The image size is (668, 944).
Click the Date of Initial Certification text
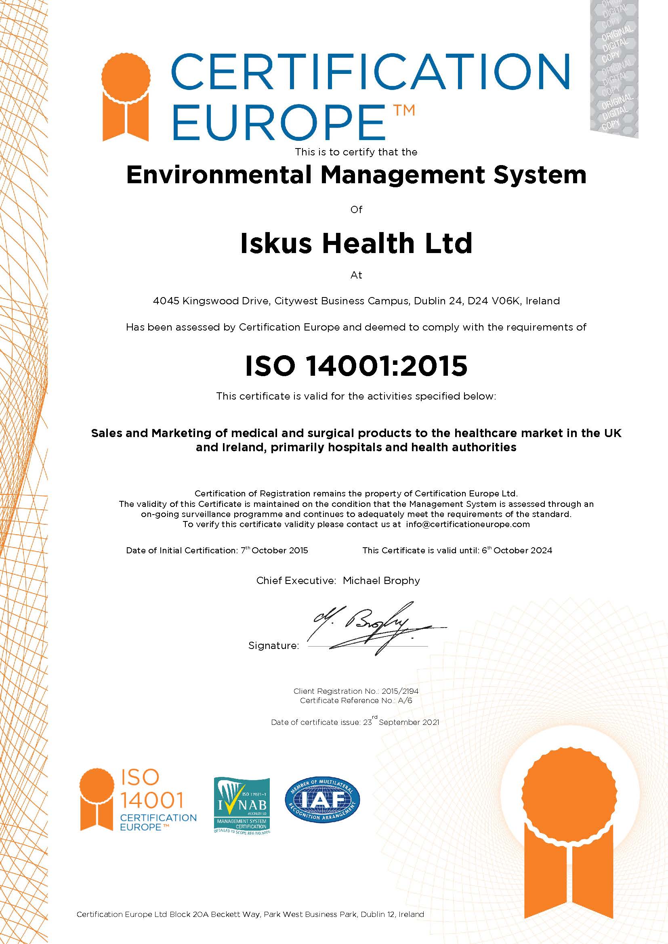tap(217, 550)
